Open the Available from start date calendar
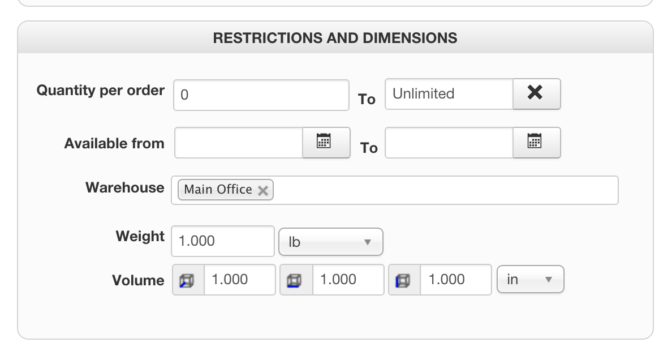The height and width of the screenshot is (351, 672). click(x=326, y=142)
